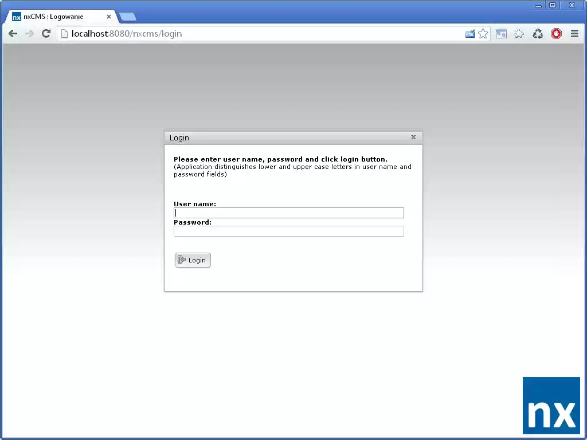The height and width of the screenshot is (440, 587).
Task: Click the recycle symbol extension icon
Action: point(538,34)
